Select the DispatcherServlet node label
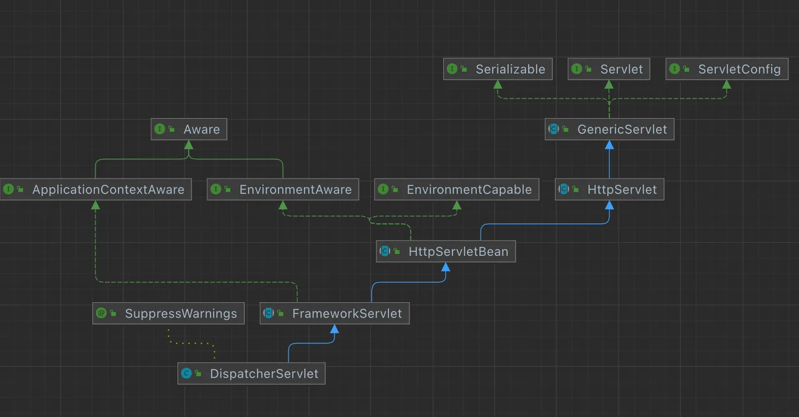This screenshot has width=799, height=417. click(265, 374)
